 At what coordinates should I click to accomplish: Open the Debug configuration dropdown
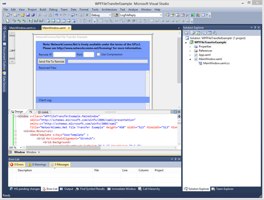(110, 15)
